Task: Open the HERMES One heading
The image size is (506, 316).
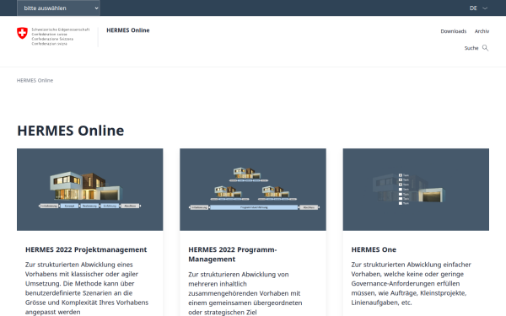Action: (374, 249)
